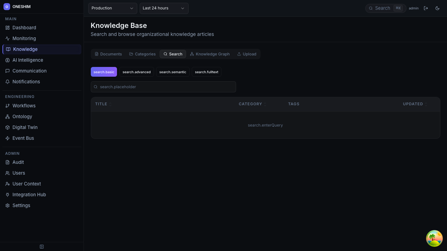
Task: Select the Monitoring sidebar icon
Action: point(7,38)
